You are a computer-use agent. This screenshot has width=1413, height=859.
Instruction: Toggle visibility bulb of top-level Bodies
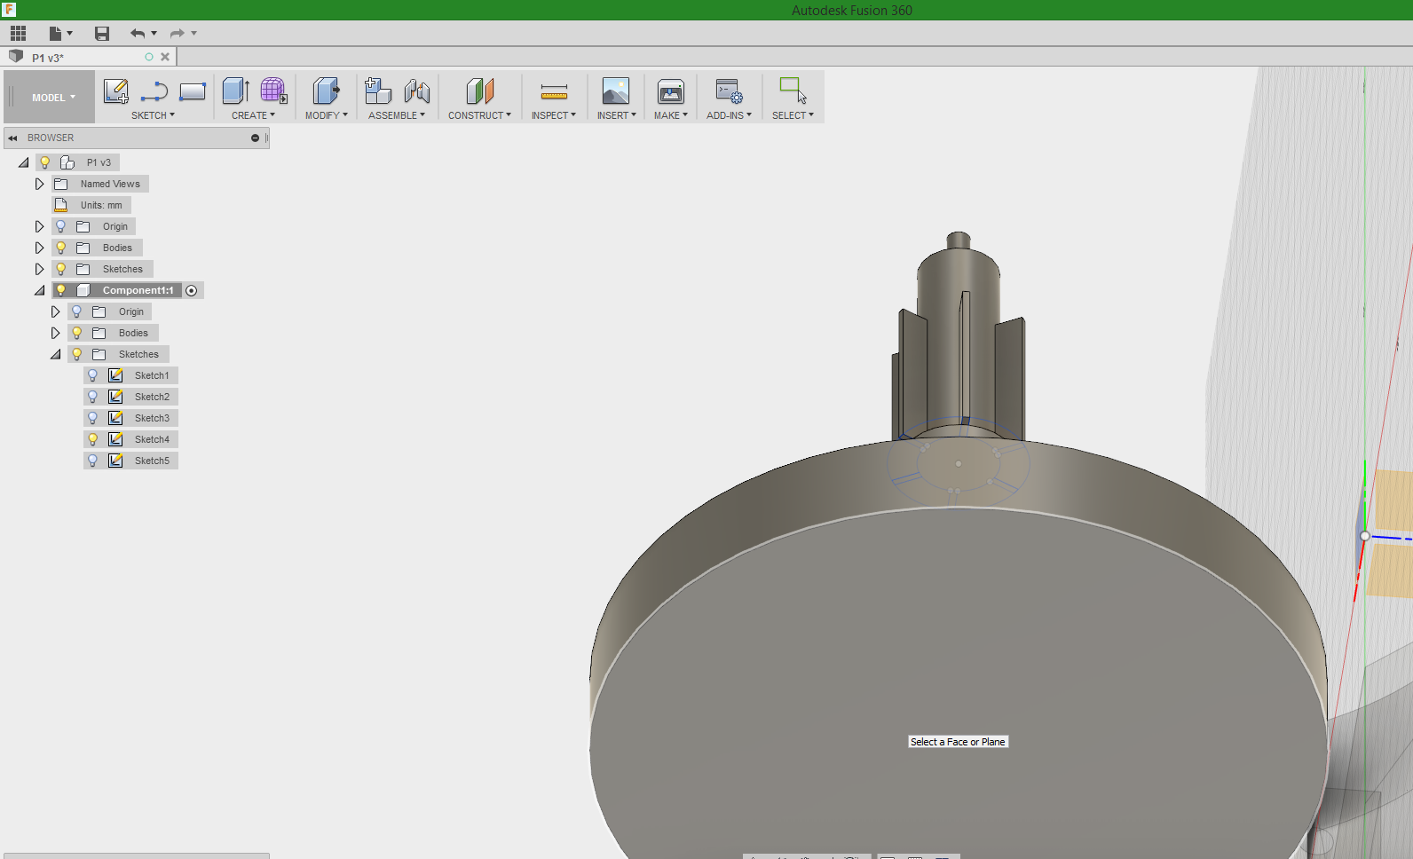[x=61, y=248]
